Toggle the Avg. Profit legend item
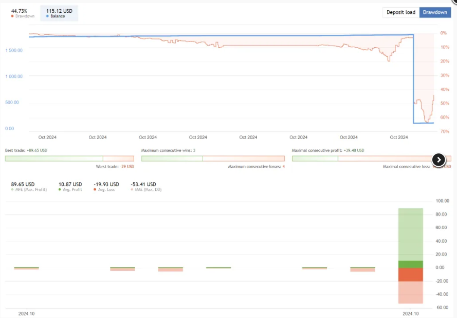457x318 pixels. click(70, 187)
